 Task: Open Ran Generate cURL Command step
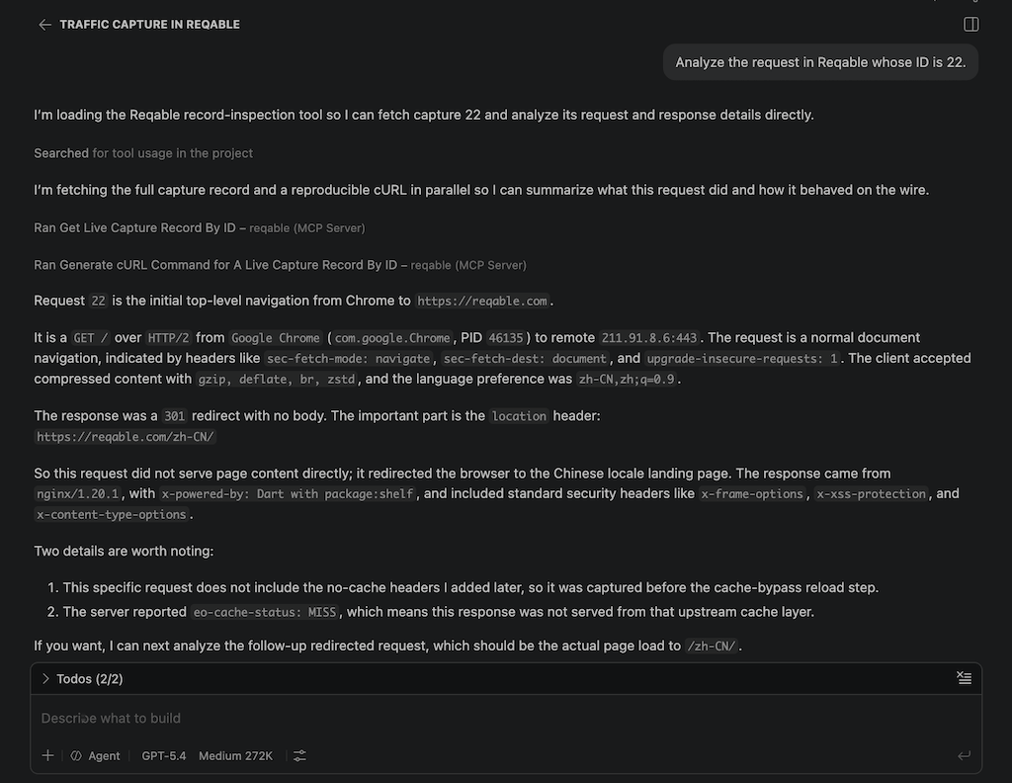[x=280, y=265]
